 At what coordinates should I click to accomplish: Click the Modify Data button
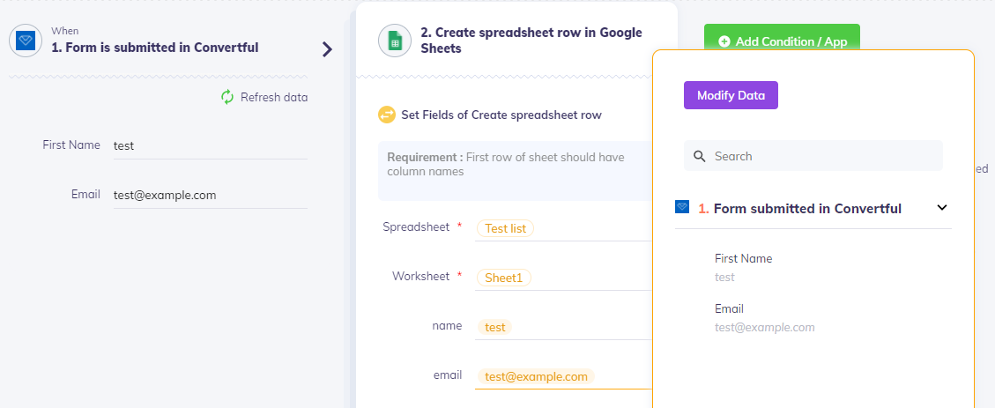click(731, 95)
